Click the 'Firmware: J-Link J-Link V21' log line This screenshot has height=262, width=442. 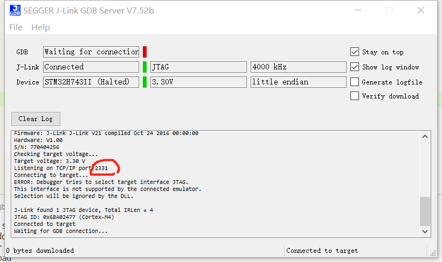(106, 133)
